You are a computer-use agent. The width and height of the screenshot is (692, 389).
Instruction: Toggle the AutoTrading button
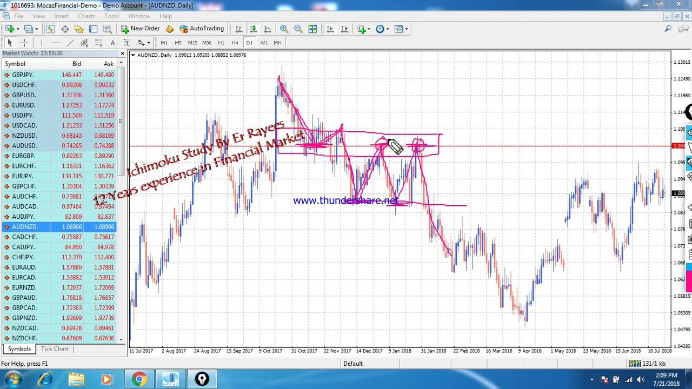point(202,29)
